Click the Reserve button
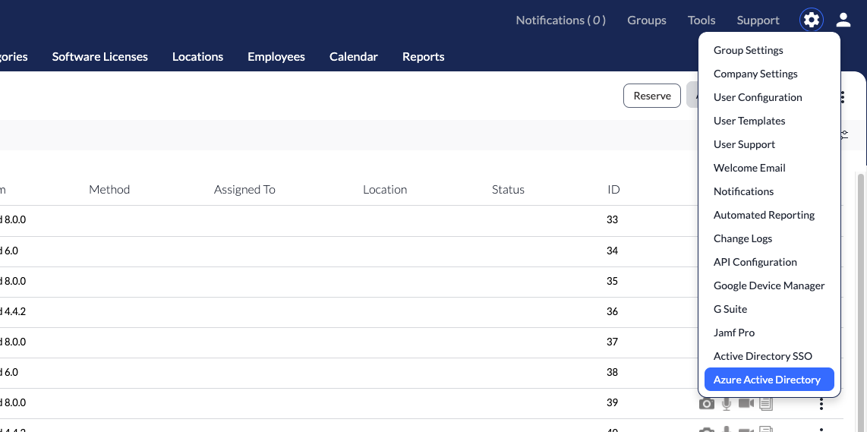Viewport: 867px width, 432px height. pyautogui.click(x=652, y=96)
